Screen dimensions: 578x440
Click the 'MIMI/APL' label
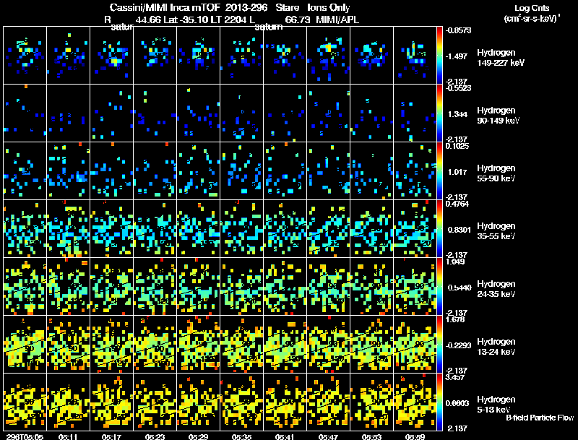click(337, 20)
